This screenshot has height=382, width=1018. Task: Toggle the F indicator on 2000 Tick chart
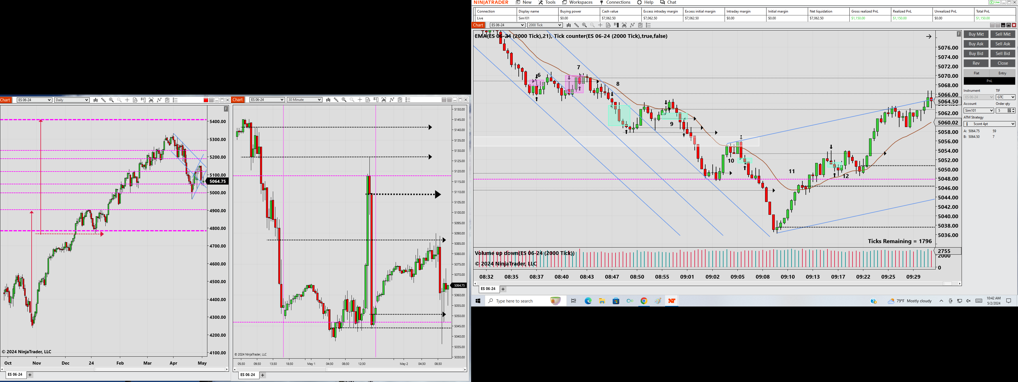coord(959,34)
